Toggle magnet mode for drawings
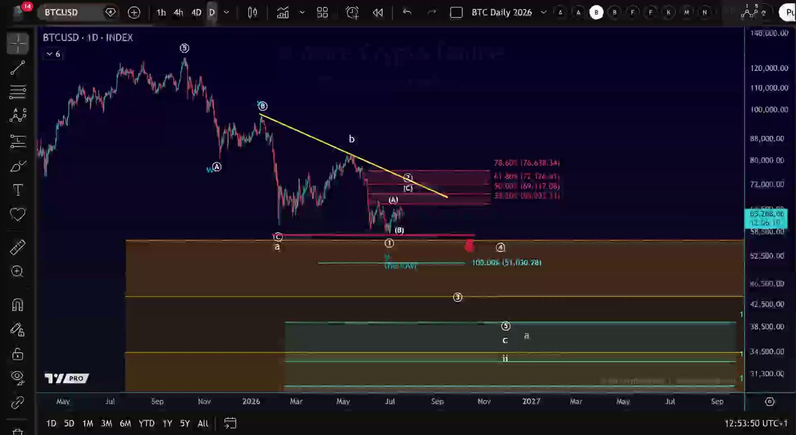The height and width of the screenshot is (435, 796). [x=18, y=304]
